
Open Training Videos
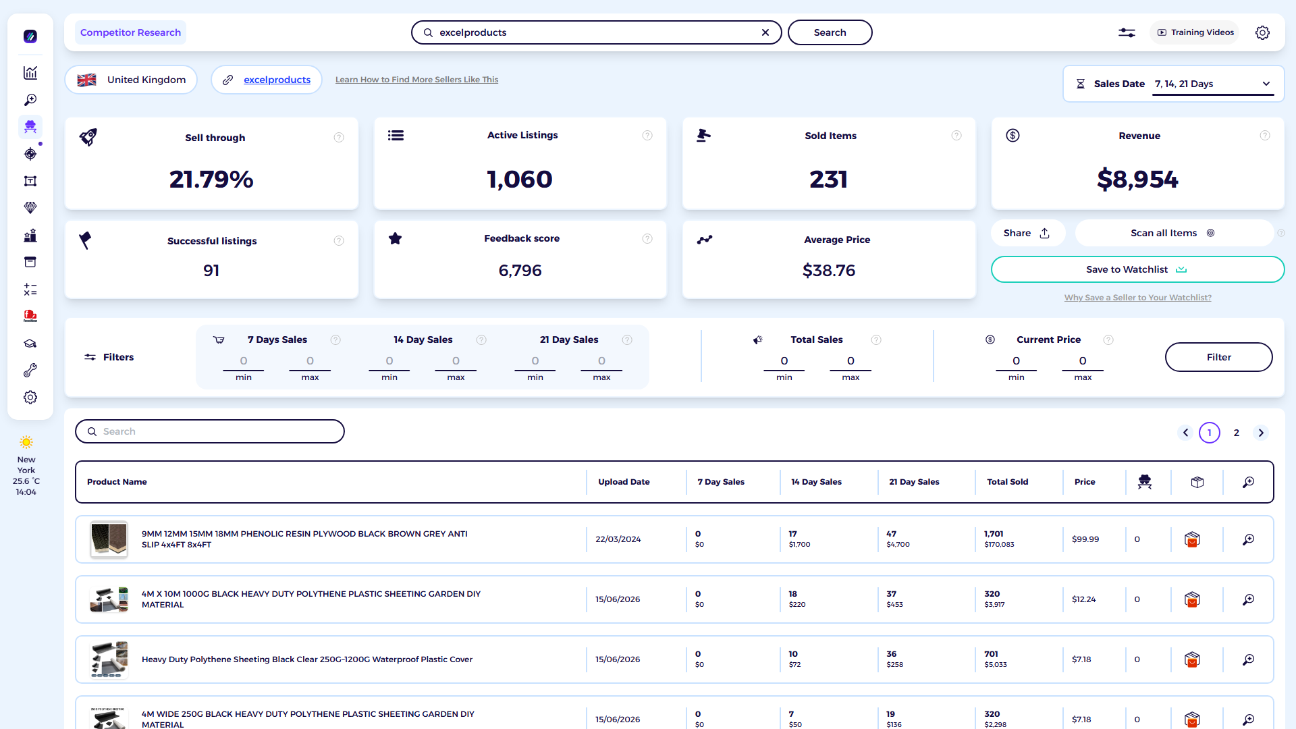(1195, 32)
